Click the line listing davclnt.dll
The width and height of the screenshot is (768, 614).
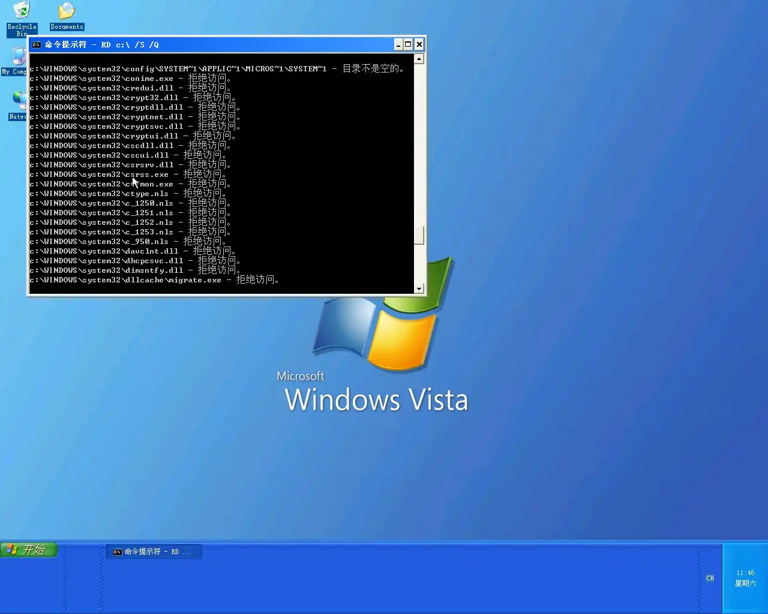coord(133,251)
